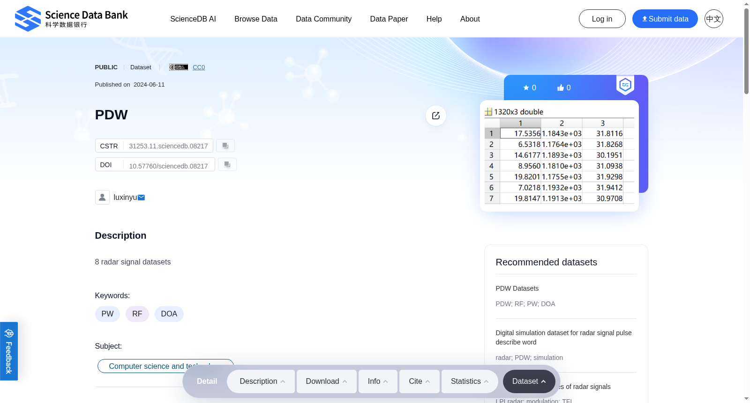
Task: Open Browse Data menu
Action: [x=256, y=19]
